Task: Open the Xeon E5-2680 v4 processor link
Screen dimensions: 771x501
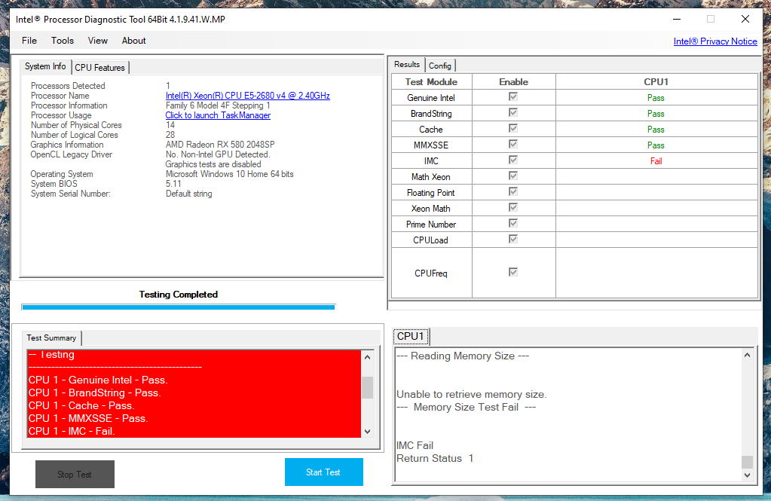Action: (248, 96)
